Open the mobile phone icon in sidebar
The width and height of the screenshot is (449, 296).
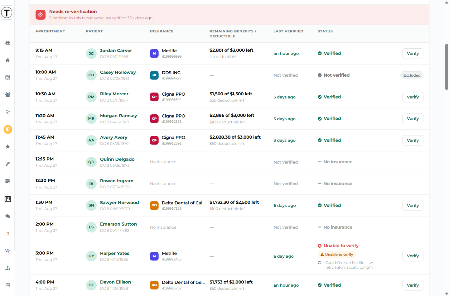coord(8,233)
